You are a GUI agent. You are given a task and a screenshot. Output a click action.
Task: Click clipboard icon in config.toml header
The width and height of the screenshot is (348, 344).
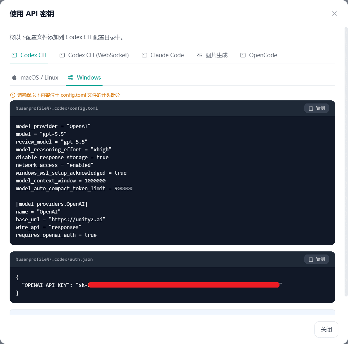pyautogui.click(x=311, y=108)
